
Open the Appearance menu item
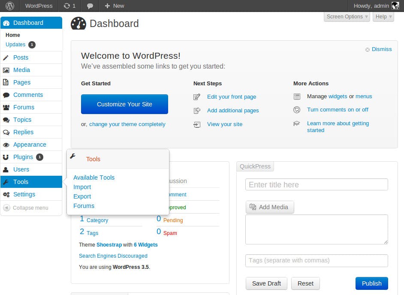tap(31, 144)
